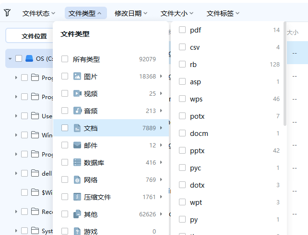
Task: Click the 游戏 game type icon
Action: [x=77, y=231]
